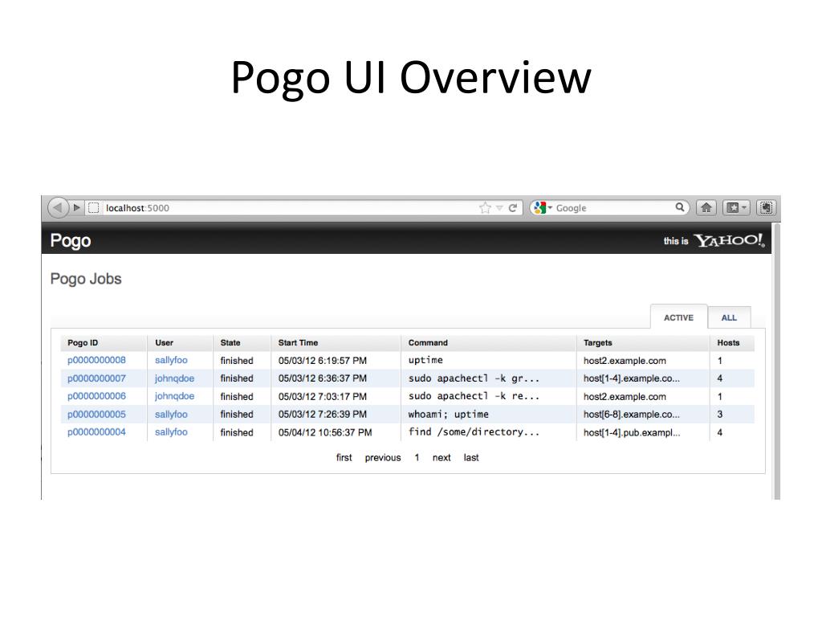Open job p0000000005
The image size is (822, 617).
pyautogui.click(x=96, y=414)
